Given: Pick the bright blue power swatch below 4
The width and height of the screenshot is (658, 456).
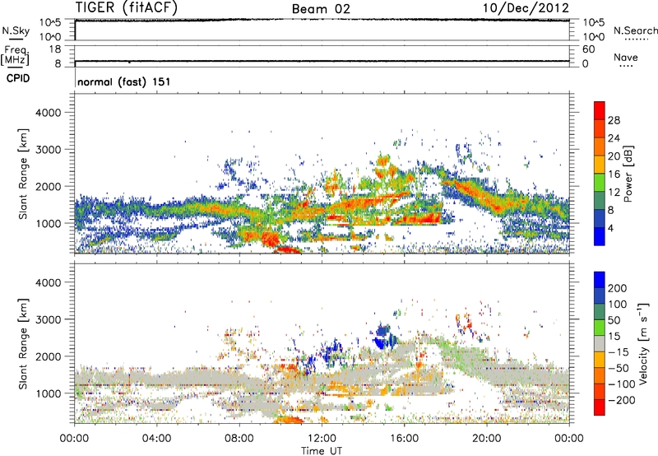Looking at the screenshot, I should 600,236.
